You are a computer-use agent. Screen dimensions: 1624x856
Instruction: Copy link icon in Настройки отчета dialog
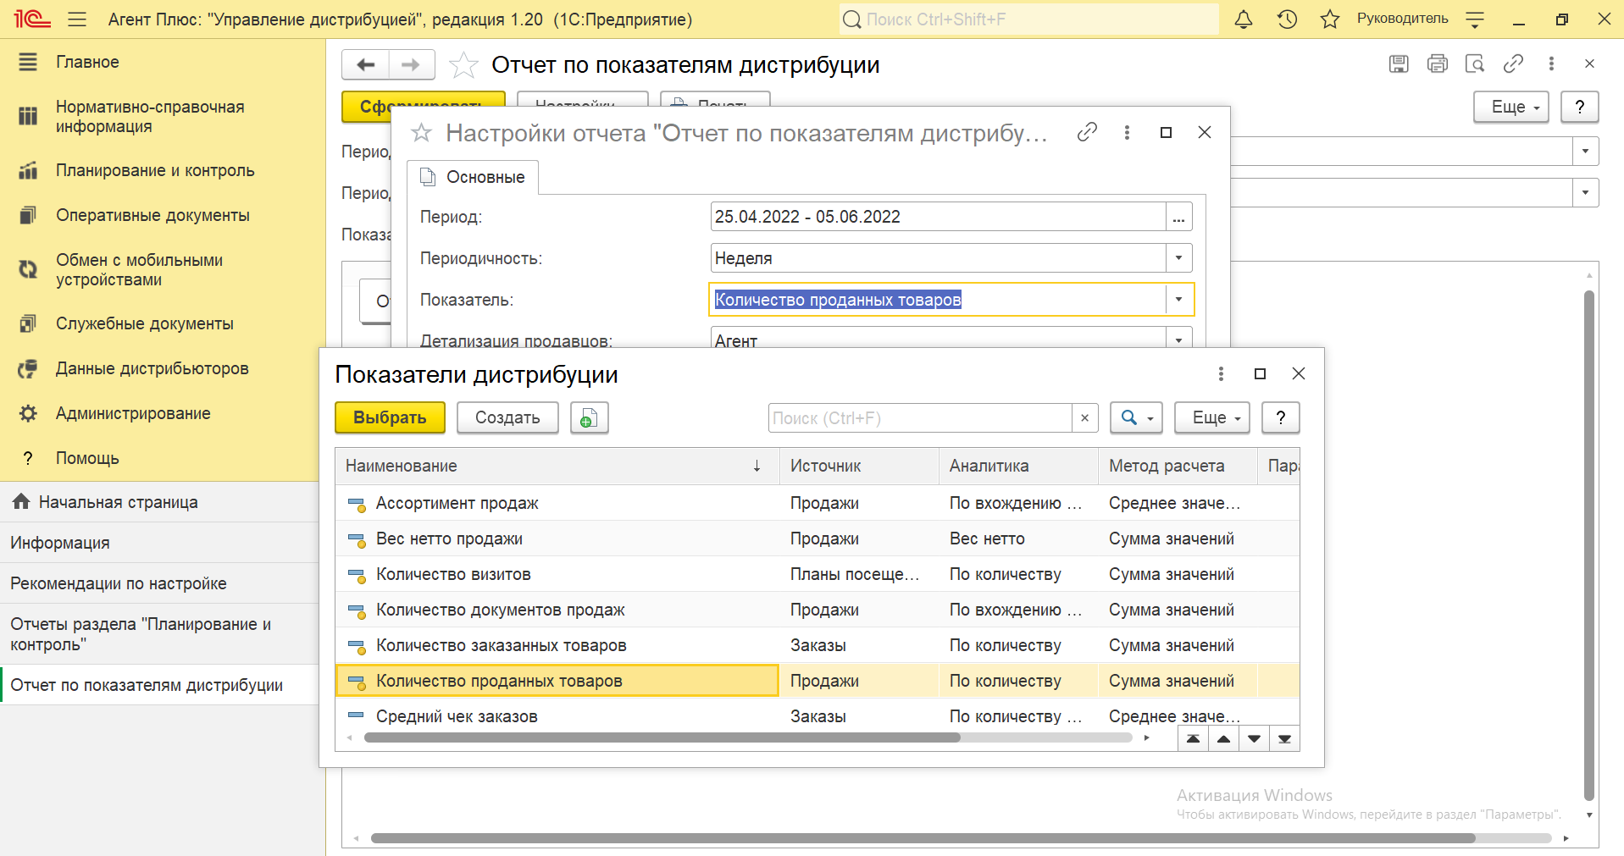click(1087, 132)
